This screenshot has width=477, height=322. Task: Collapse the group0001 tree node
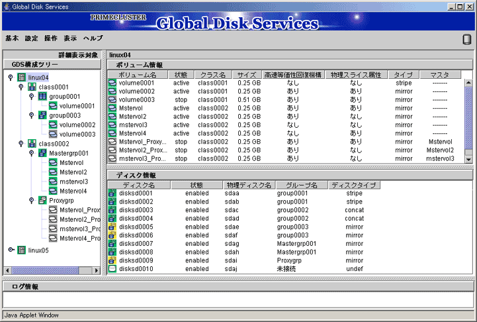coord(31,96)
